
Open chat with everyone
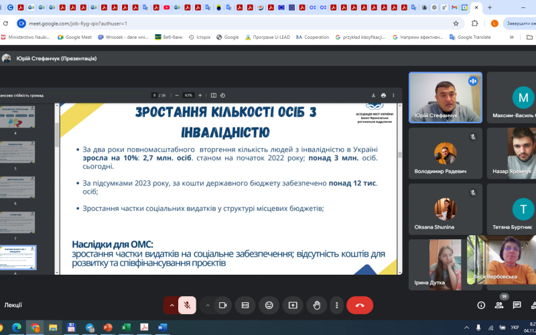[x=517, y=306]
